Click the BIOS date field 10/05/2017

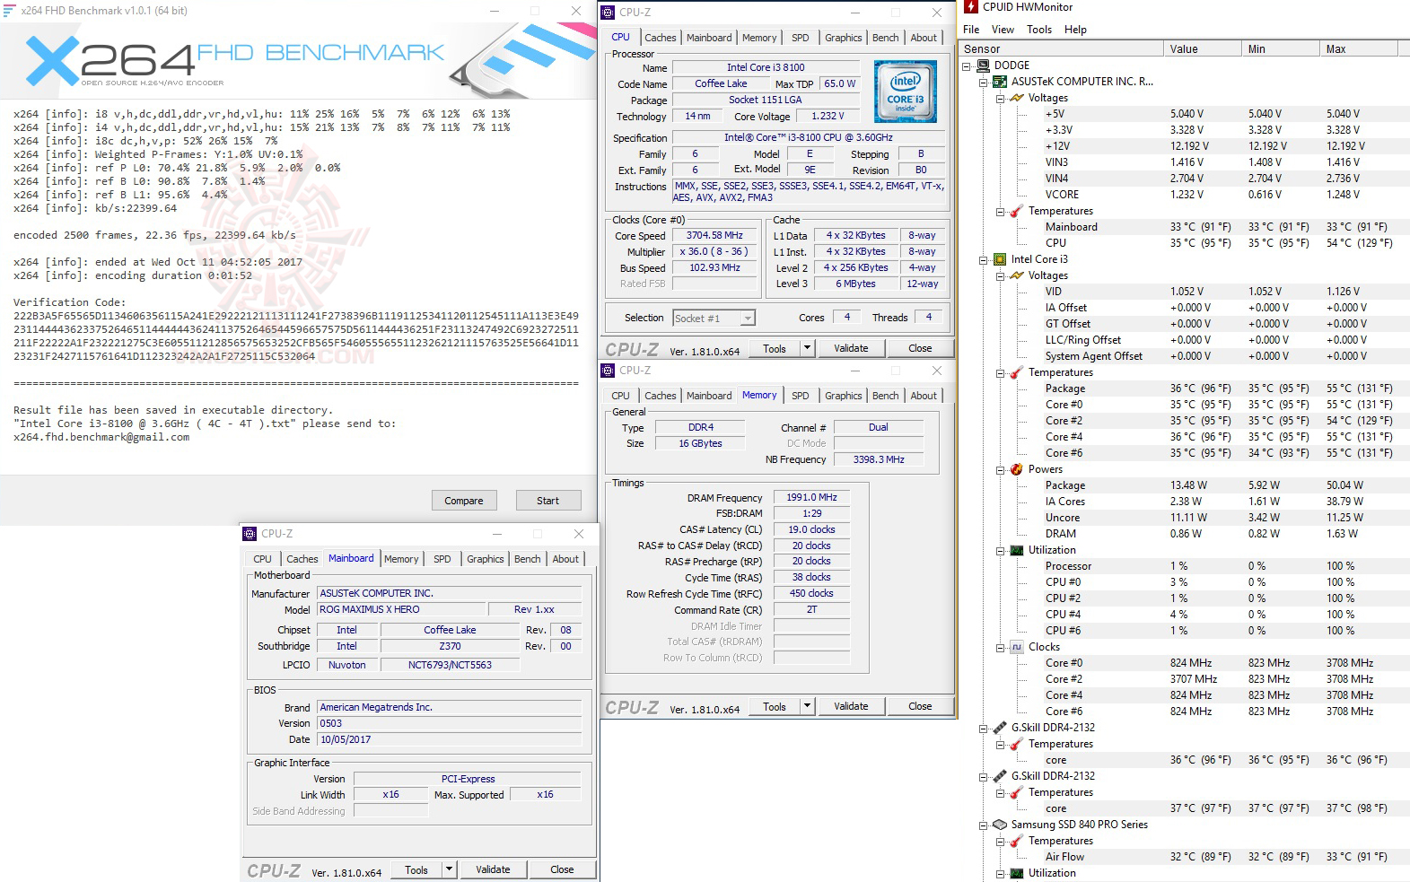450,739
